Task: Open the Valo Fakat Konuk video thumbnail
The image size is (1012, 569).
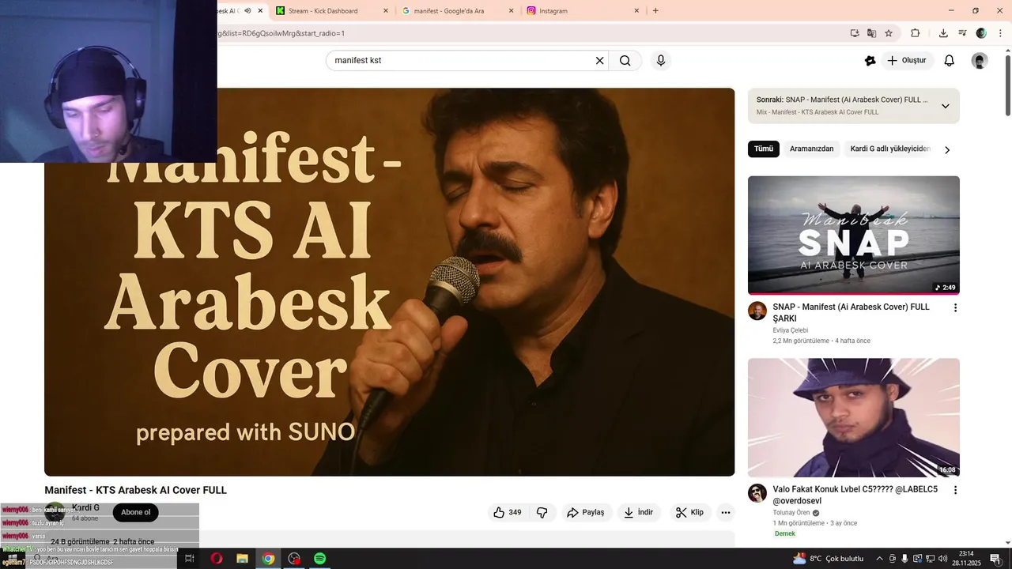Action: coord(854,417)
